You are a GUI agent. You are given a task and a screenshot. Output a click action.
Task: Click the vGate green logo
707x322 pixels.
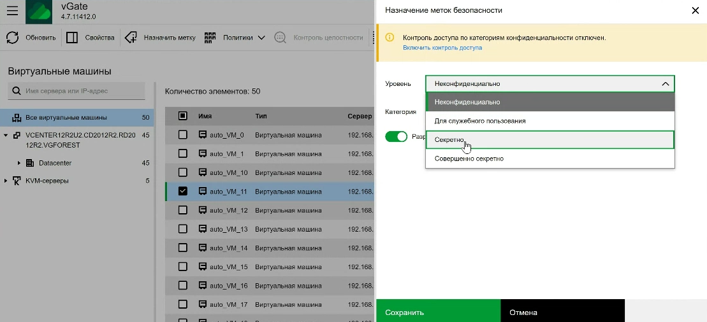click(39, 12)
